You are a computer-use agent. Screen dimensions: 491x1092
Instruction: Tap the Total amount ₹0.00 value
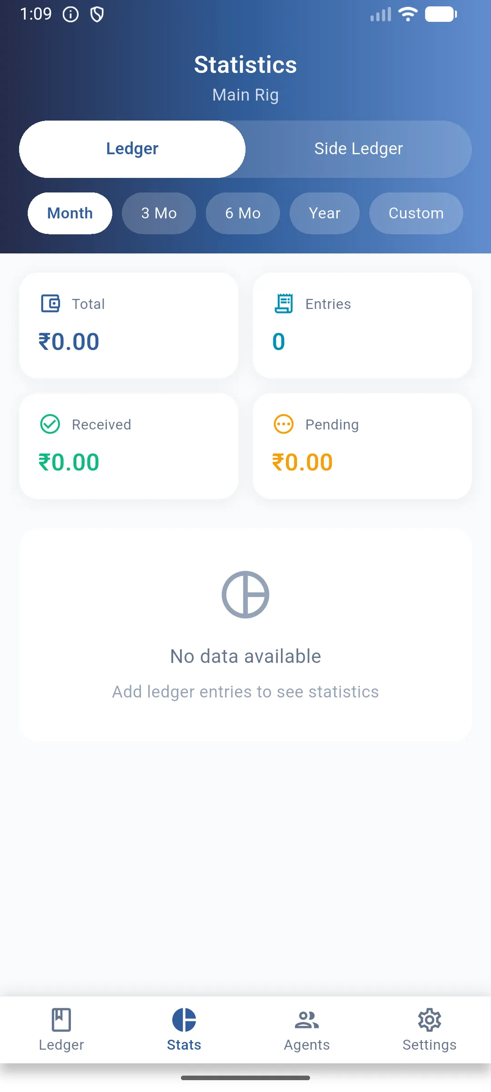(x=69, y=342)
